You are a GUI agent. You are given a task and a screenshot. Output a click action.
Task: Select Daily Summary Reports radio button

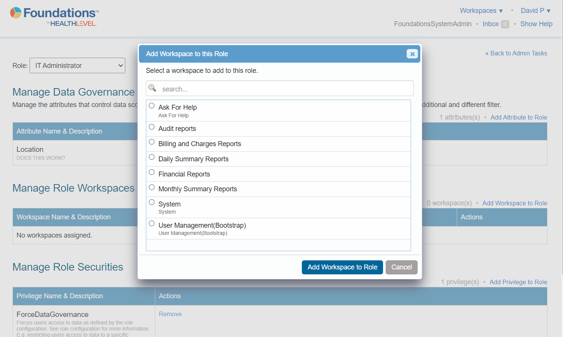tap(152, 157)
